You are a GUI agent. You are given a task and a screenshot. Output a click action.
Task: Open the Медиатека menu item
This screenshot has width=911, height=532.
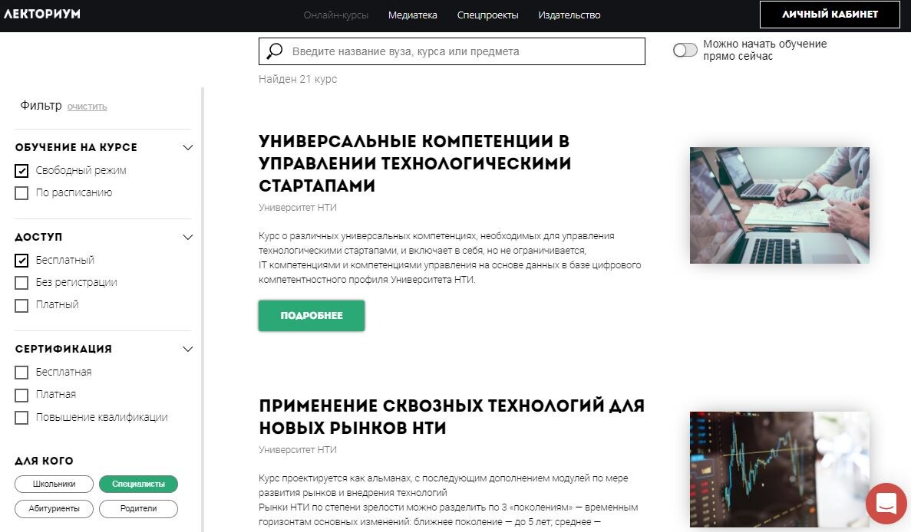click(x=412, y=15)
